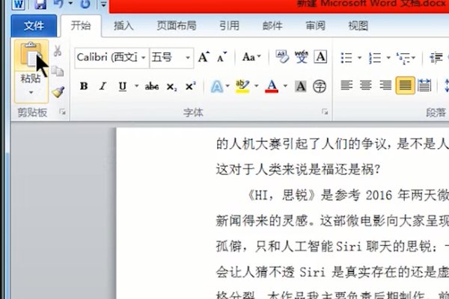Viewport: 449px width, 299px height.
Task: Click the text 这对于人类来说是福还是祸
Action: coord(294,170)
